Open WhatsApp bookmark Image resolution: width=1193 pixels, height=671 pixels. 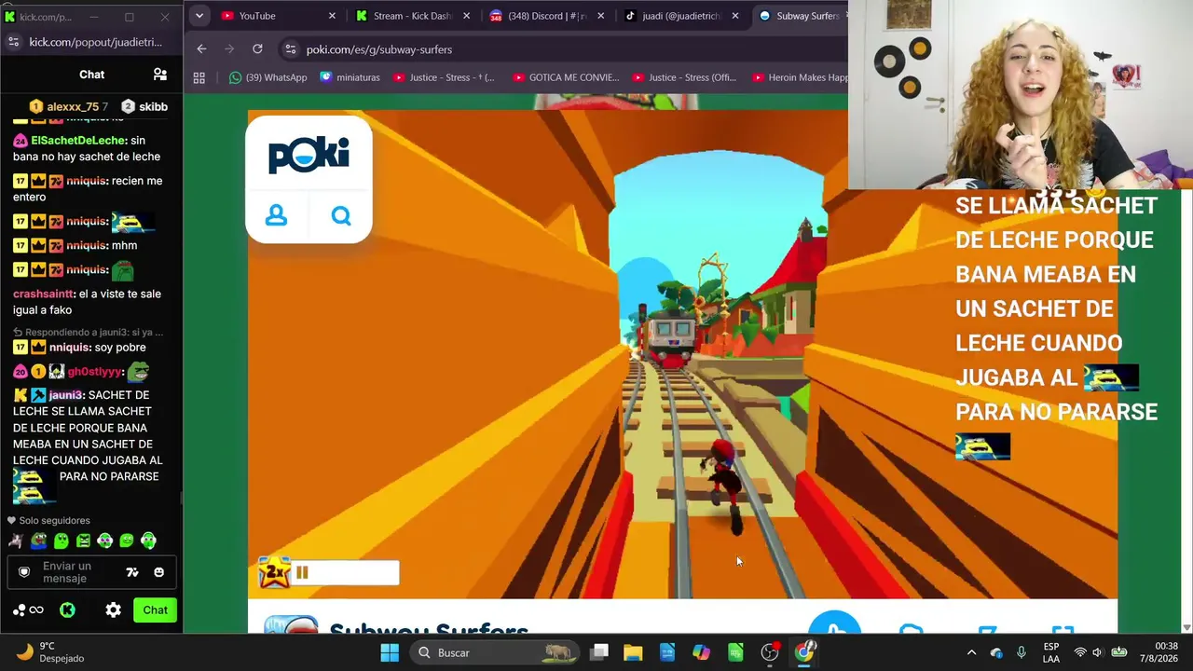[x=268, y=77]
